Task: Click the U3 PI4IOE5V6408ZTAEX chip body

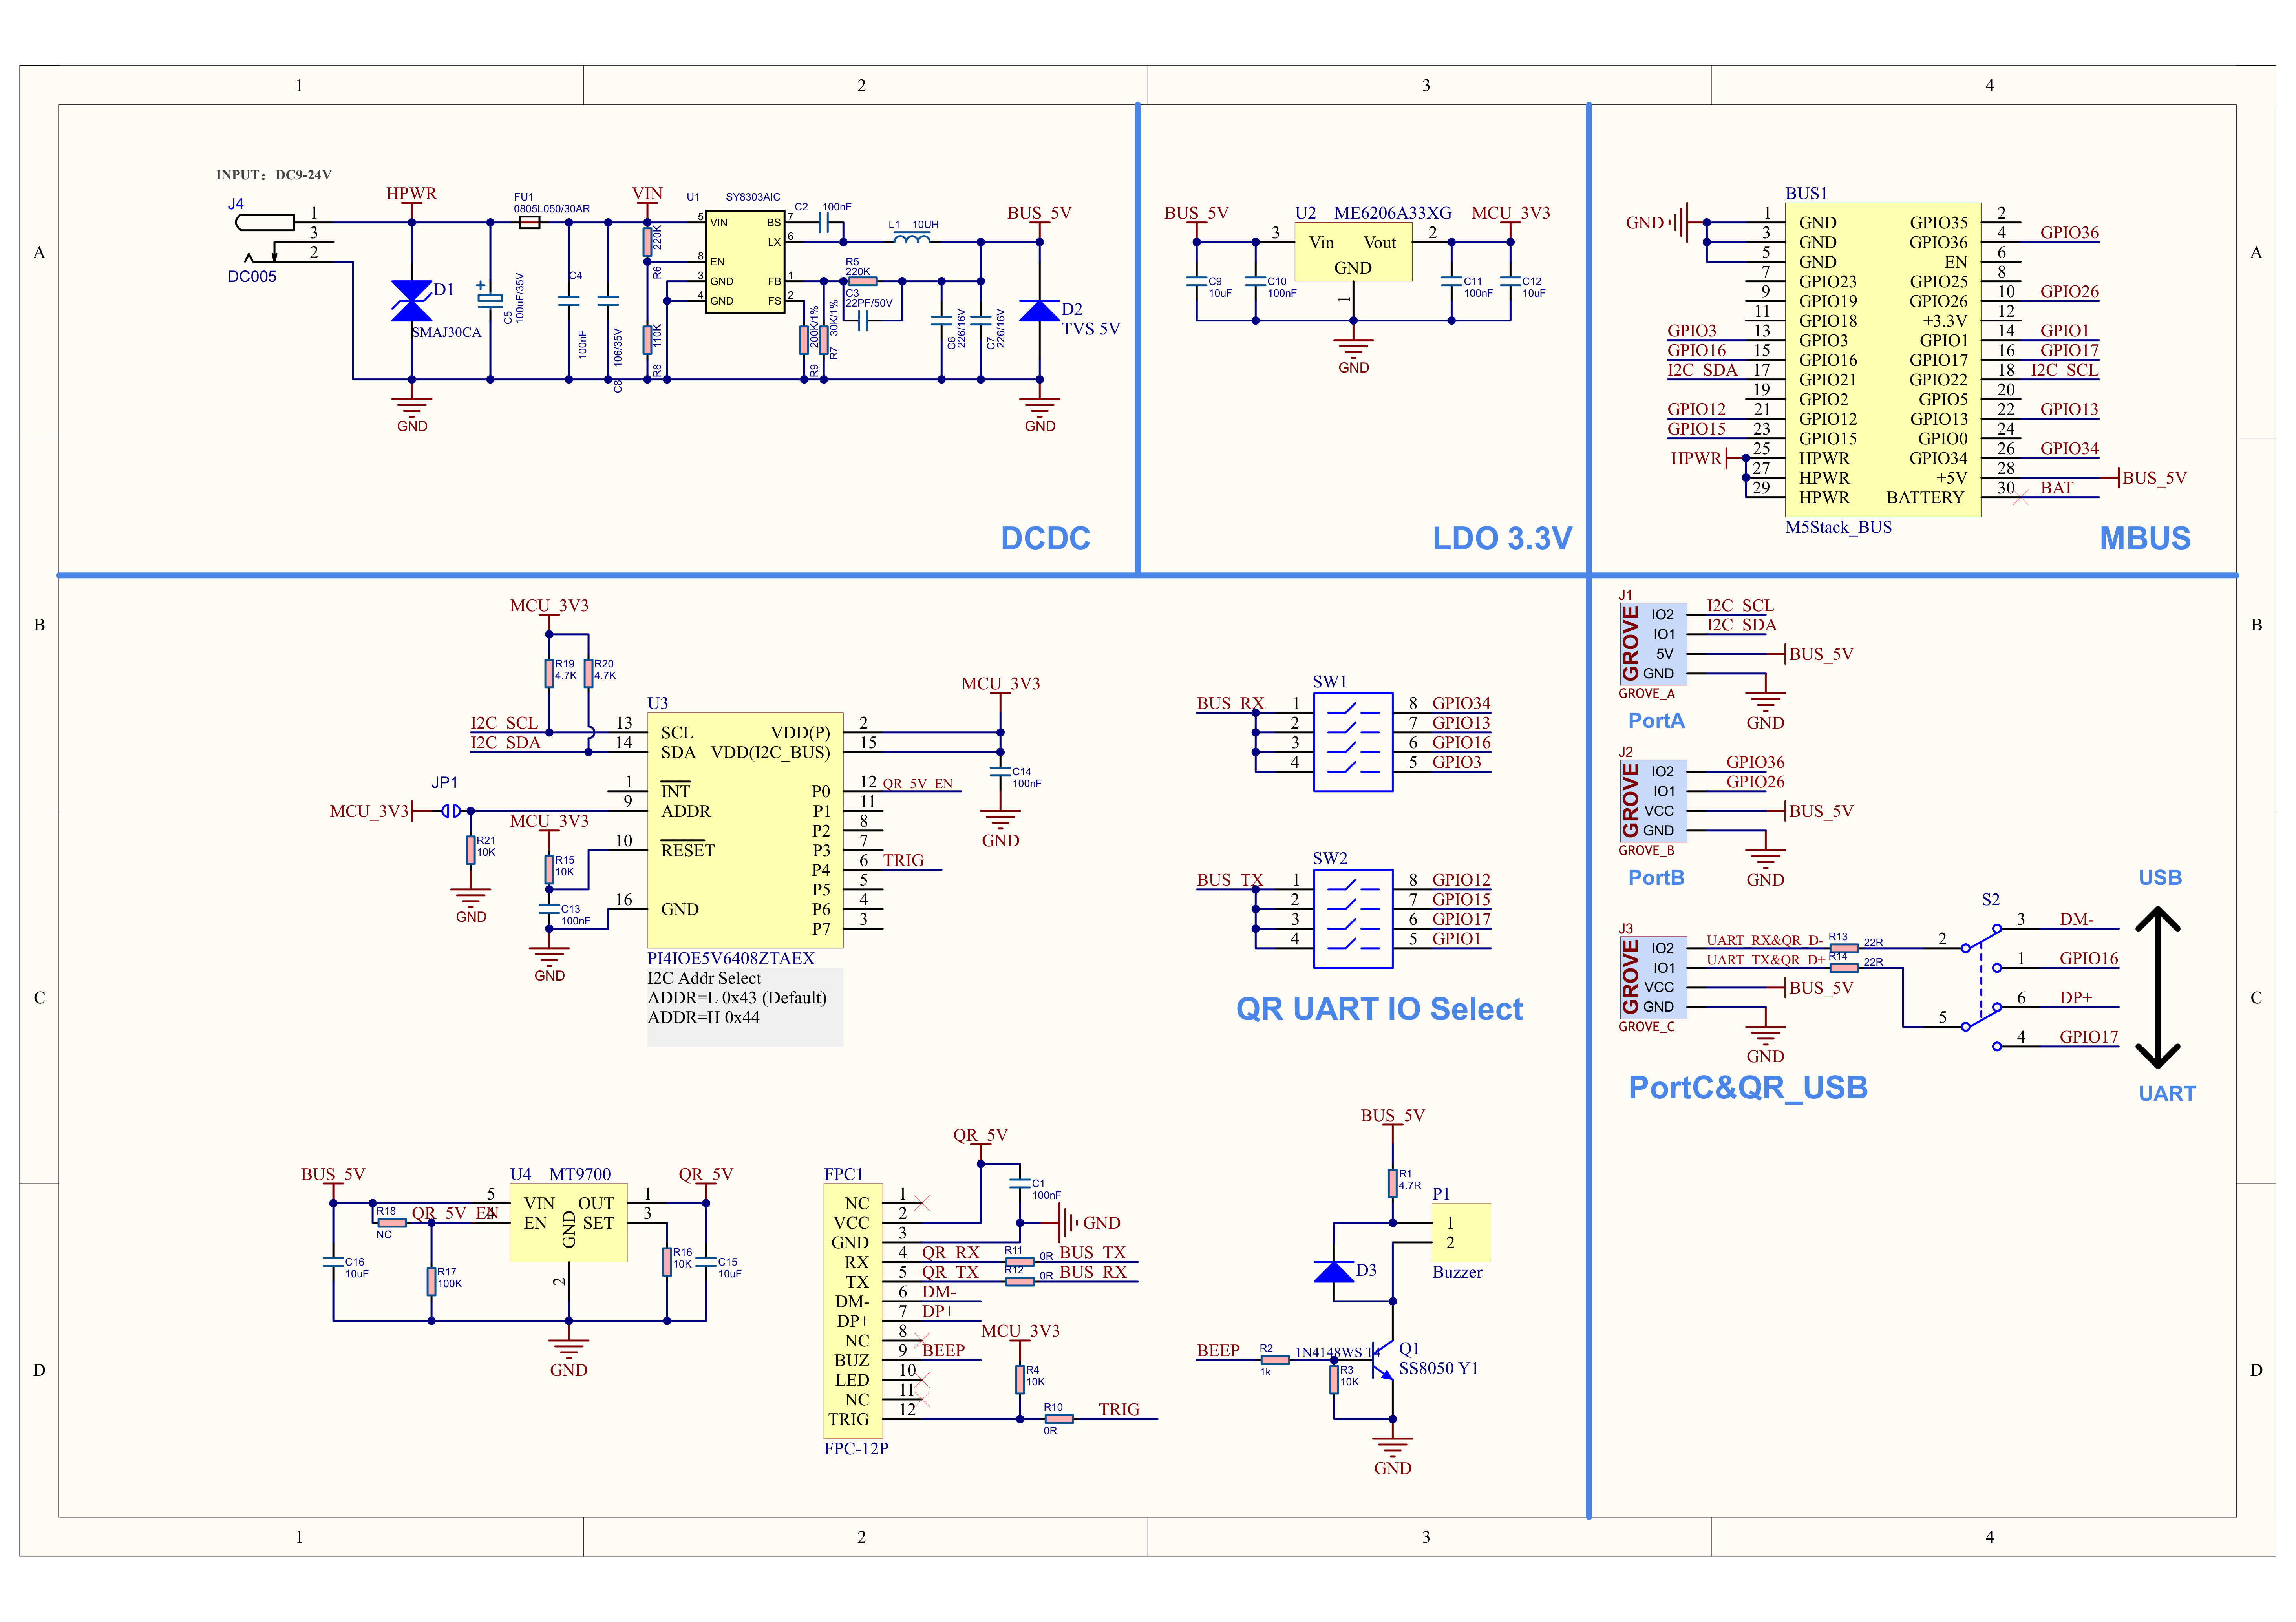Action: click(x=745, y=830)
